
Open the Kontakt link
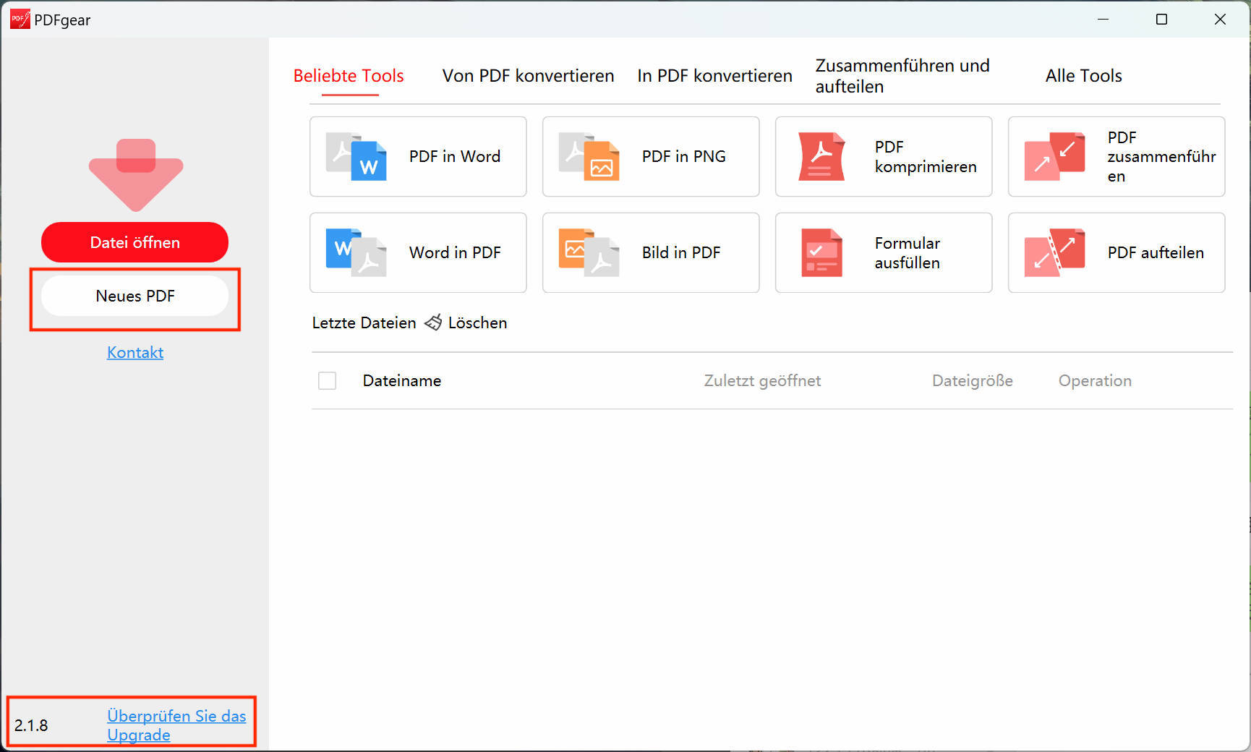(135, 352)
